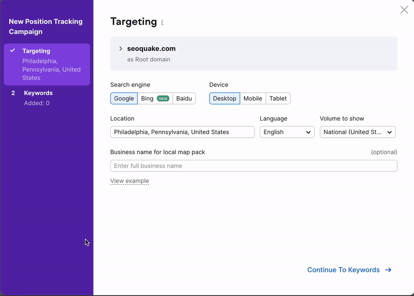The width and height of the screenshot is (414, 296).
Task: Click the arrow icon beside Continue To Keywords
Action: [x=388, y=270]
